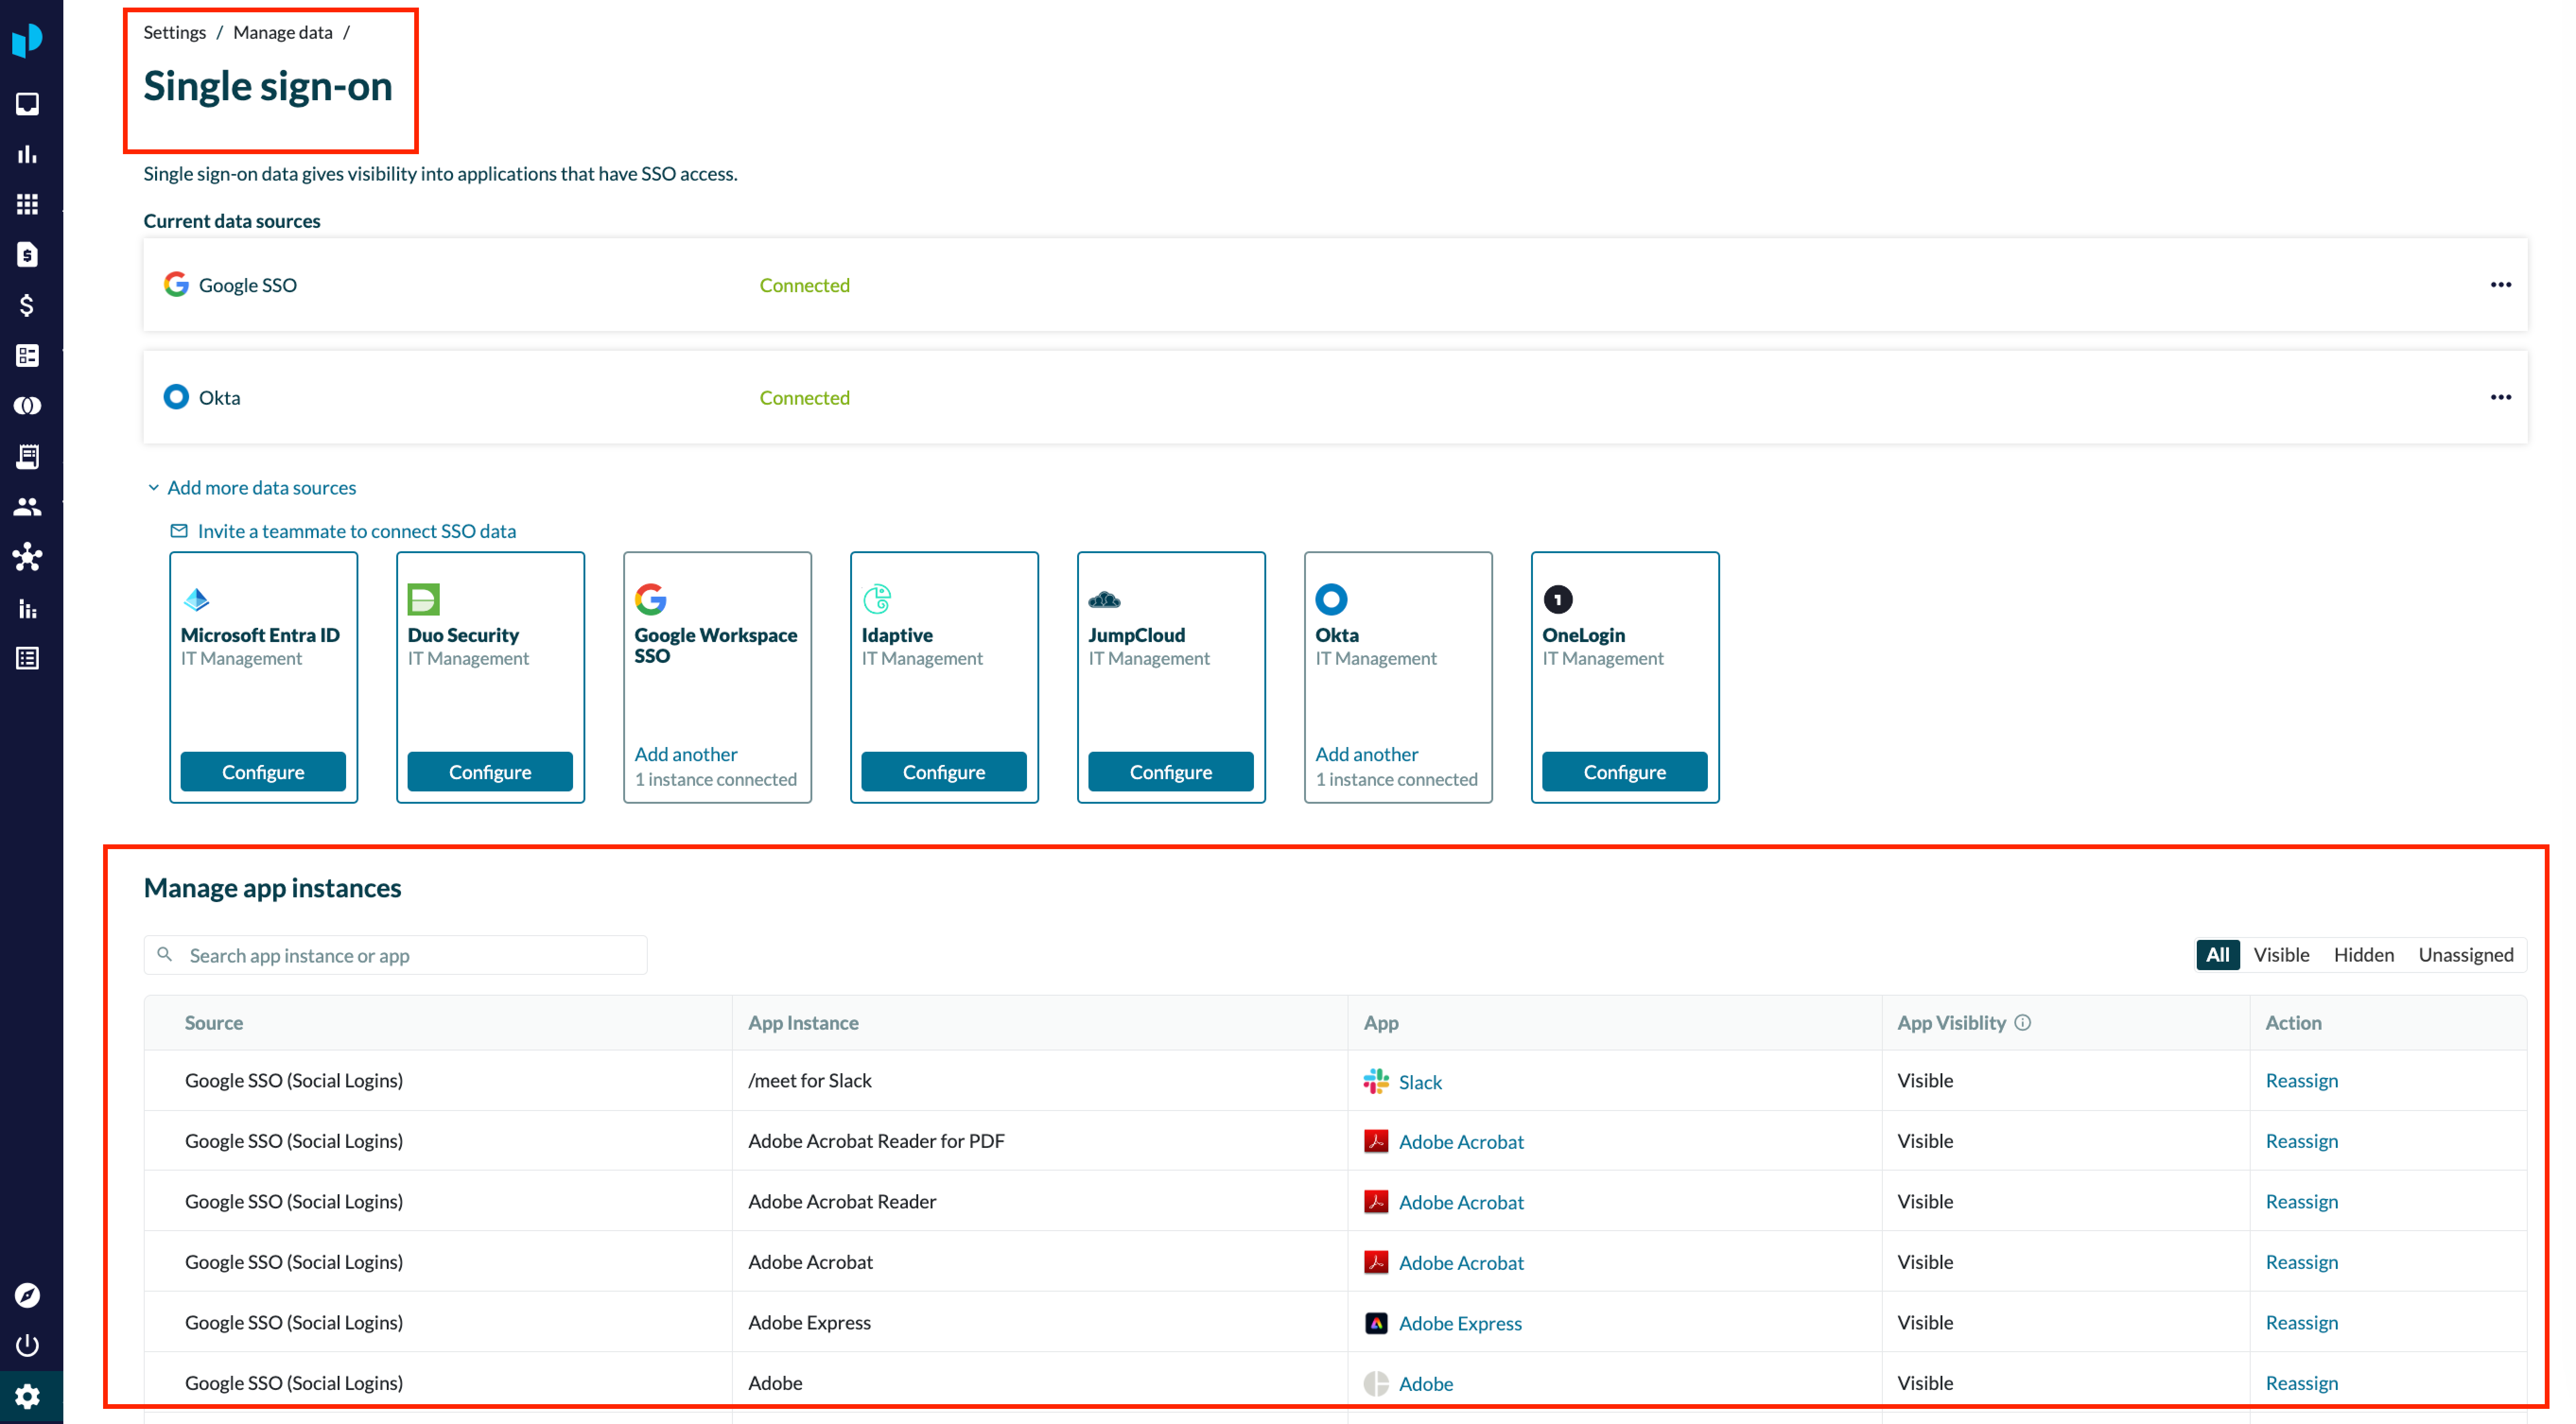Click the compass explore icon

pos(28,1295)
